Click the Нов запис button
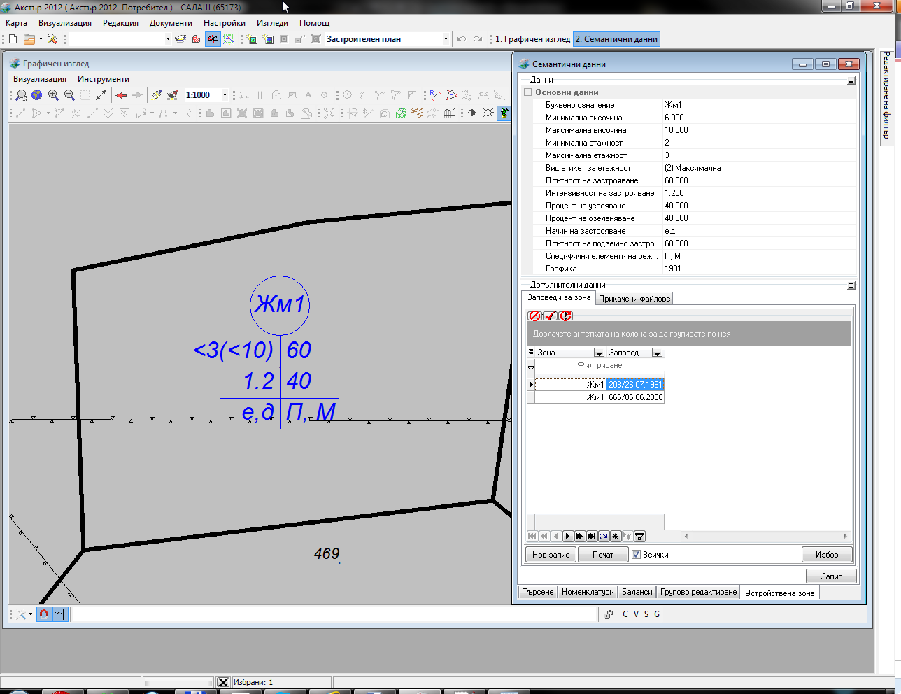Viewport: 901px width, 694px height. click(x=551, y=555)
